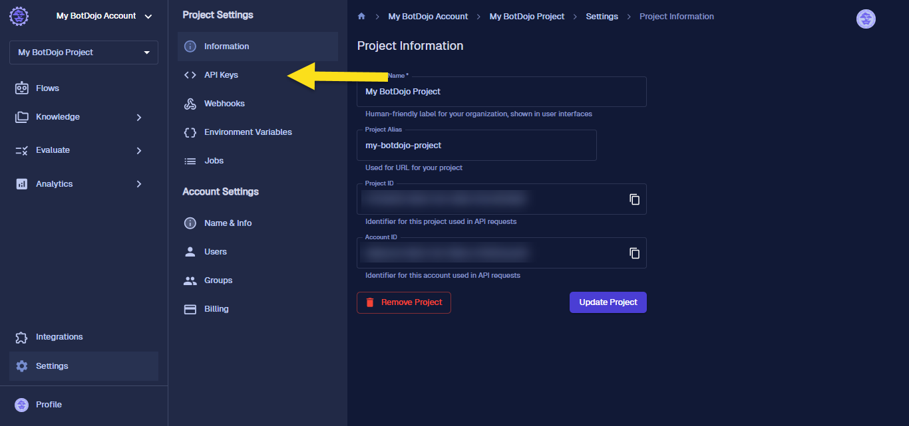Open the Integrations page
Image resolution: width=909 pixels, height=426 pixels.
coord(84,337)
